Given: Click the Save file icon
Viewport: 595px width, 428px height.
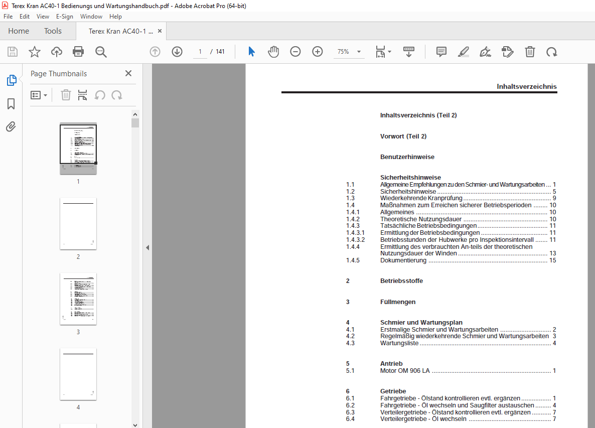Looking at the screenshot, I should click(x=13, y=52).
